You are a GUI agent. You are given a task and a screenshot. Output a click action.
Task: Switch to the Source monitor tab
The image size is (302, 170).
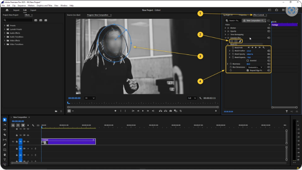click(73, 15)
